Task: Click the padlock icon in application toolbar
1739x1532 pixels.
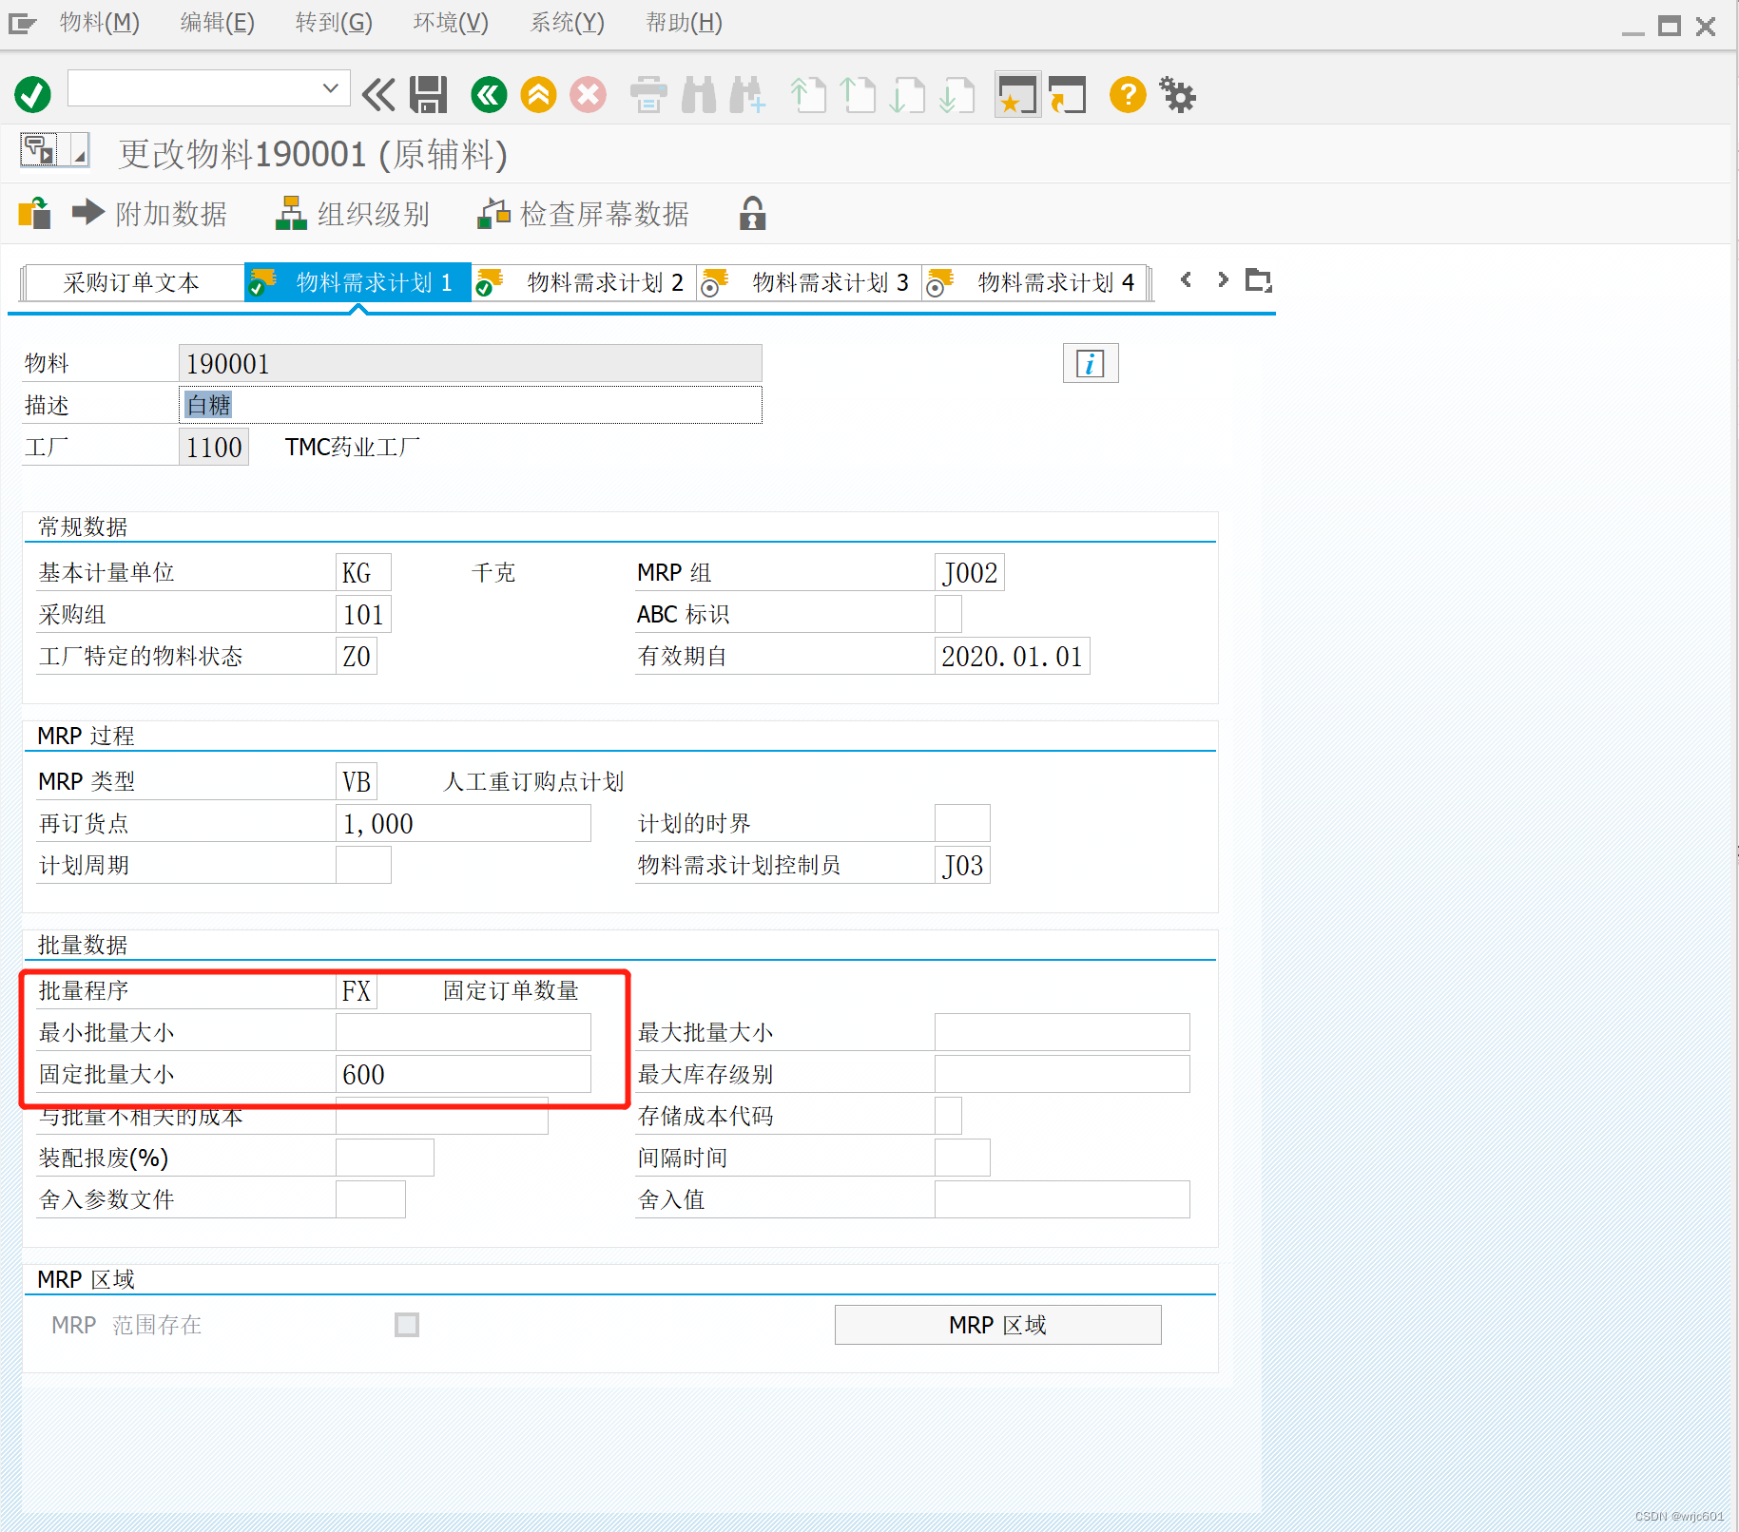Action: click(x=752, y=214)
